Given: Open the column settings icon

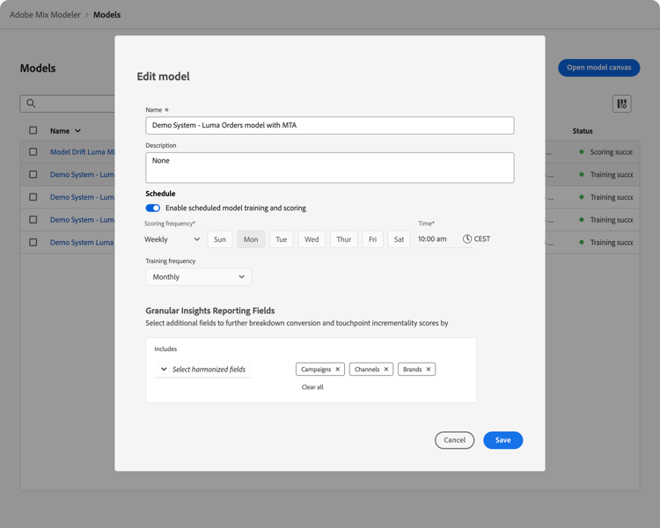Looking at the screenshot, I should tap(621, 104).
